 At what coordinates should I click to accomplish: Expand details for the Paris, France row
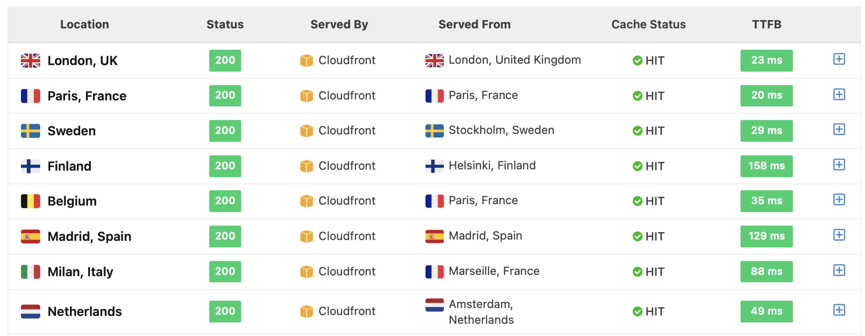coord(839,94)
